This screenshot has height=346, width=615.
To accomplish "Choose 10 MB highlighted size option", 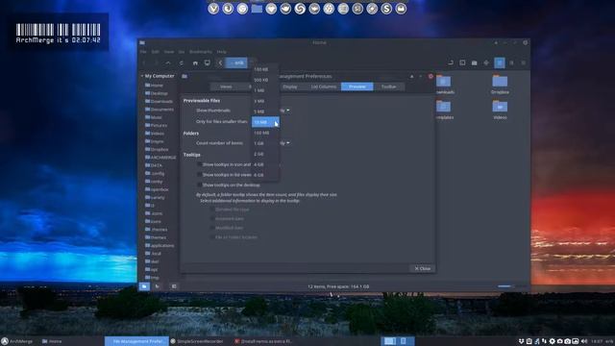I will [x=265, y=122].
